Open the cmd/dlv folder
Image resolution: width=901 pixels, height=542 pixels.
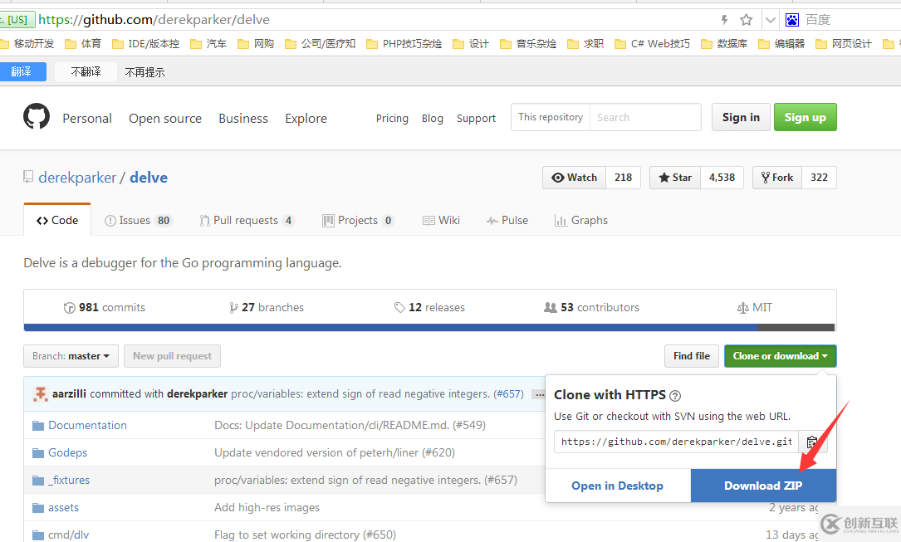(x=68, y=535)
